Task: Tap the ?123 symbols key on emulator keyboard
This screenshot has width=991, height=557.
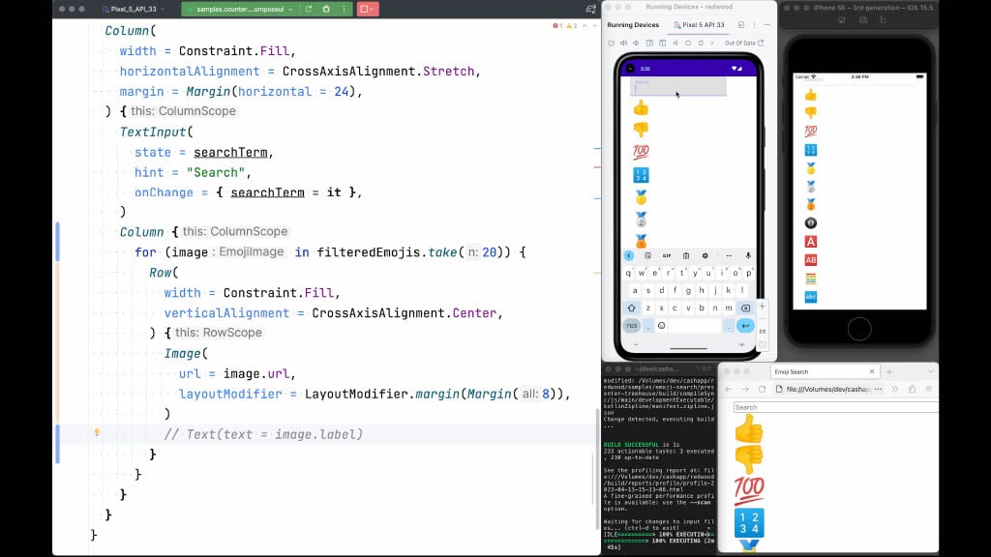Action: pos(632,326)
